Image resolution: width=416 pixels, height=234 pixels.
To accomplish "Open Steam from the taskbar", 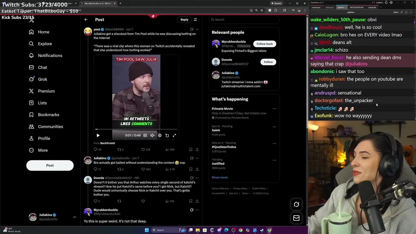I will [x=262, y=230].
